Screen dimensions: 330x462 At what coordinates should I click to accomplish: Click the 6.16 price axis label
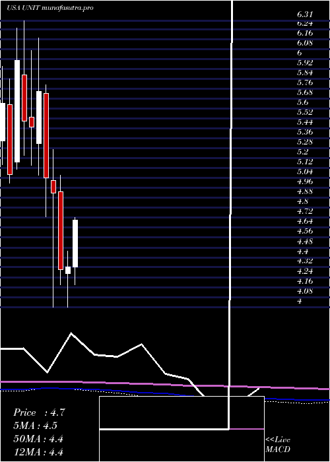[305, 33]
